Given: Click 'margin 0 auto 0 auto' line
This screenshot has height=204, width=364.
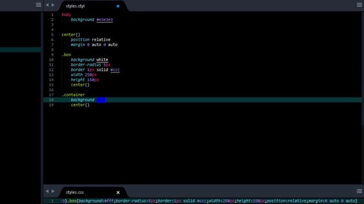Looking at the screenshot, I should (94, 45).
